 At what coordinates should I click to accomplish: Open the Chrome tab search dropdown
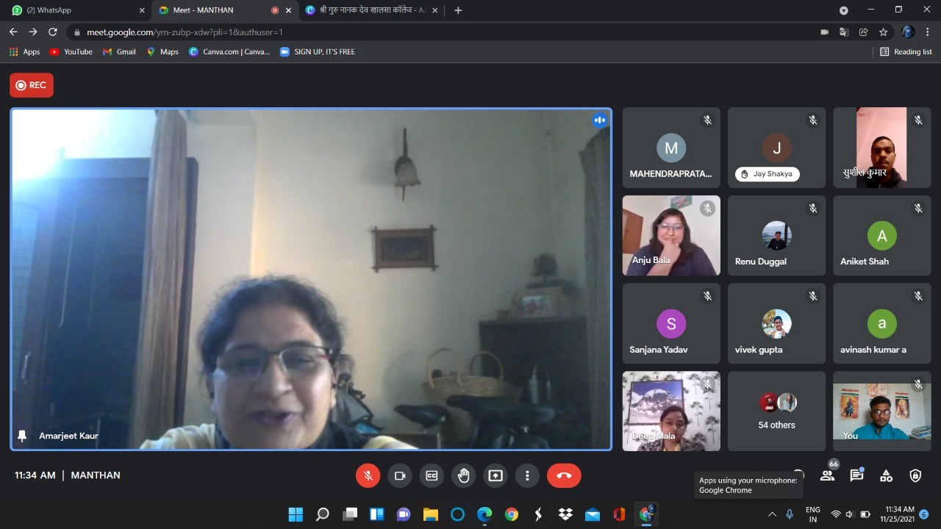pos(844,10)
